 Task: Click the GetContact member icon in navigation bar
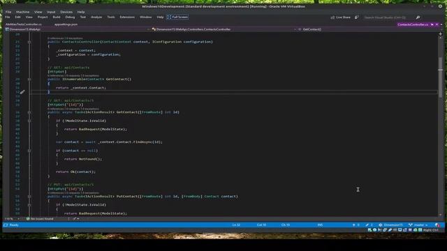(x=300, y=29)
